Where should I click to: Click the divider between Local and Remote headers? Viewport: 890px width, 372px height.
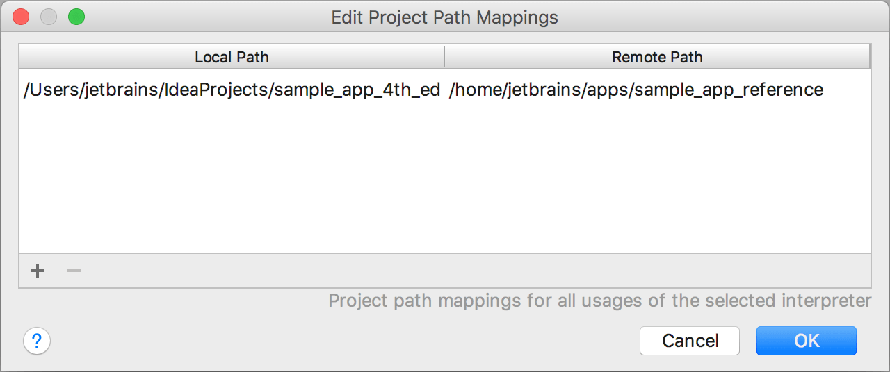444,57
